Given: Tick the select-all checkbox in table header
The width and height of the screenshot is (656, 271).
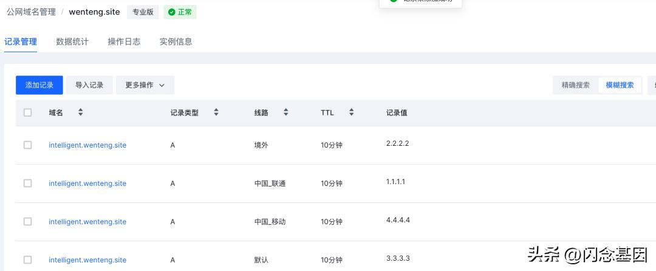Looking at the screenshot, I should pyautogui.click(x=27, y=112).
